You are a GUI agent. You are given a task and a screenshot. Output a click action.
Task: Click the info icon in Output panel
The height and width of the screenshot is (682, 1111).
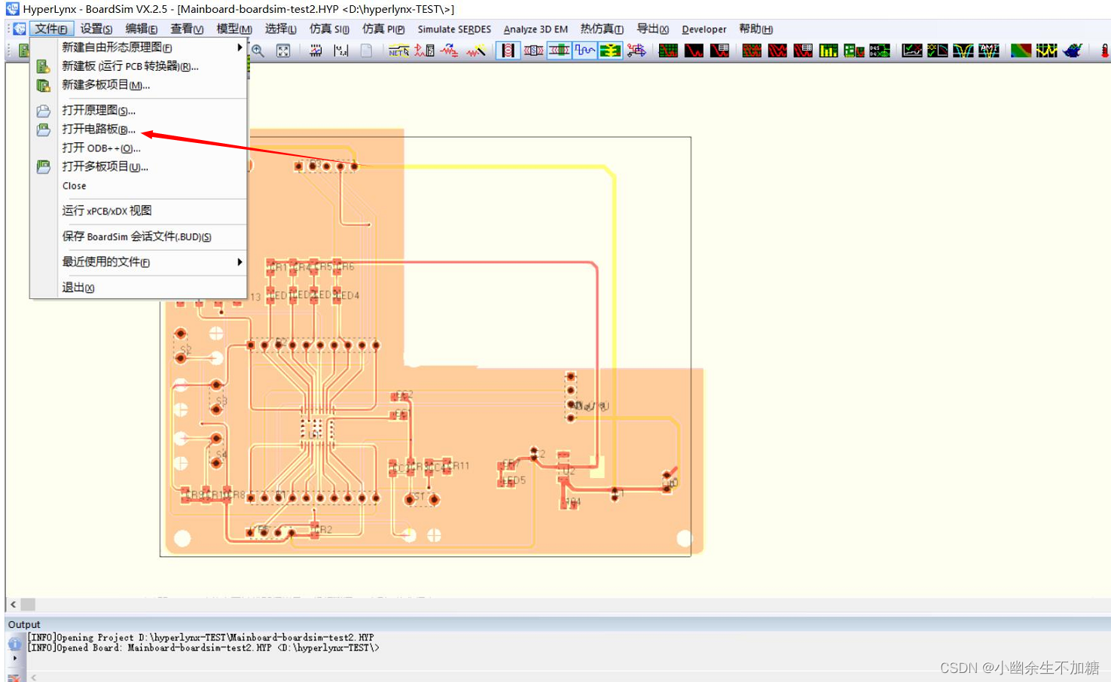pyautogui.click(x=14, y=644)
